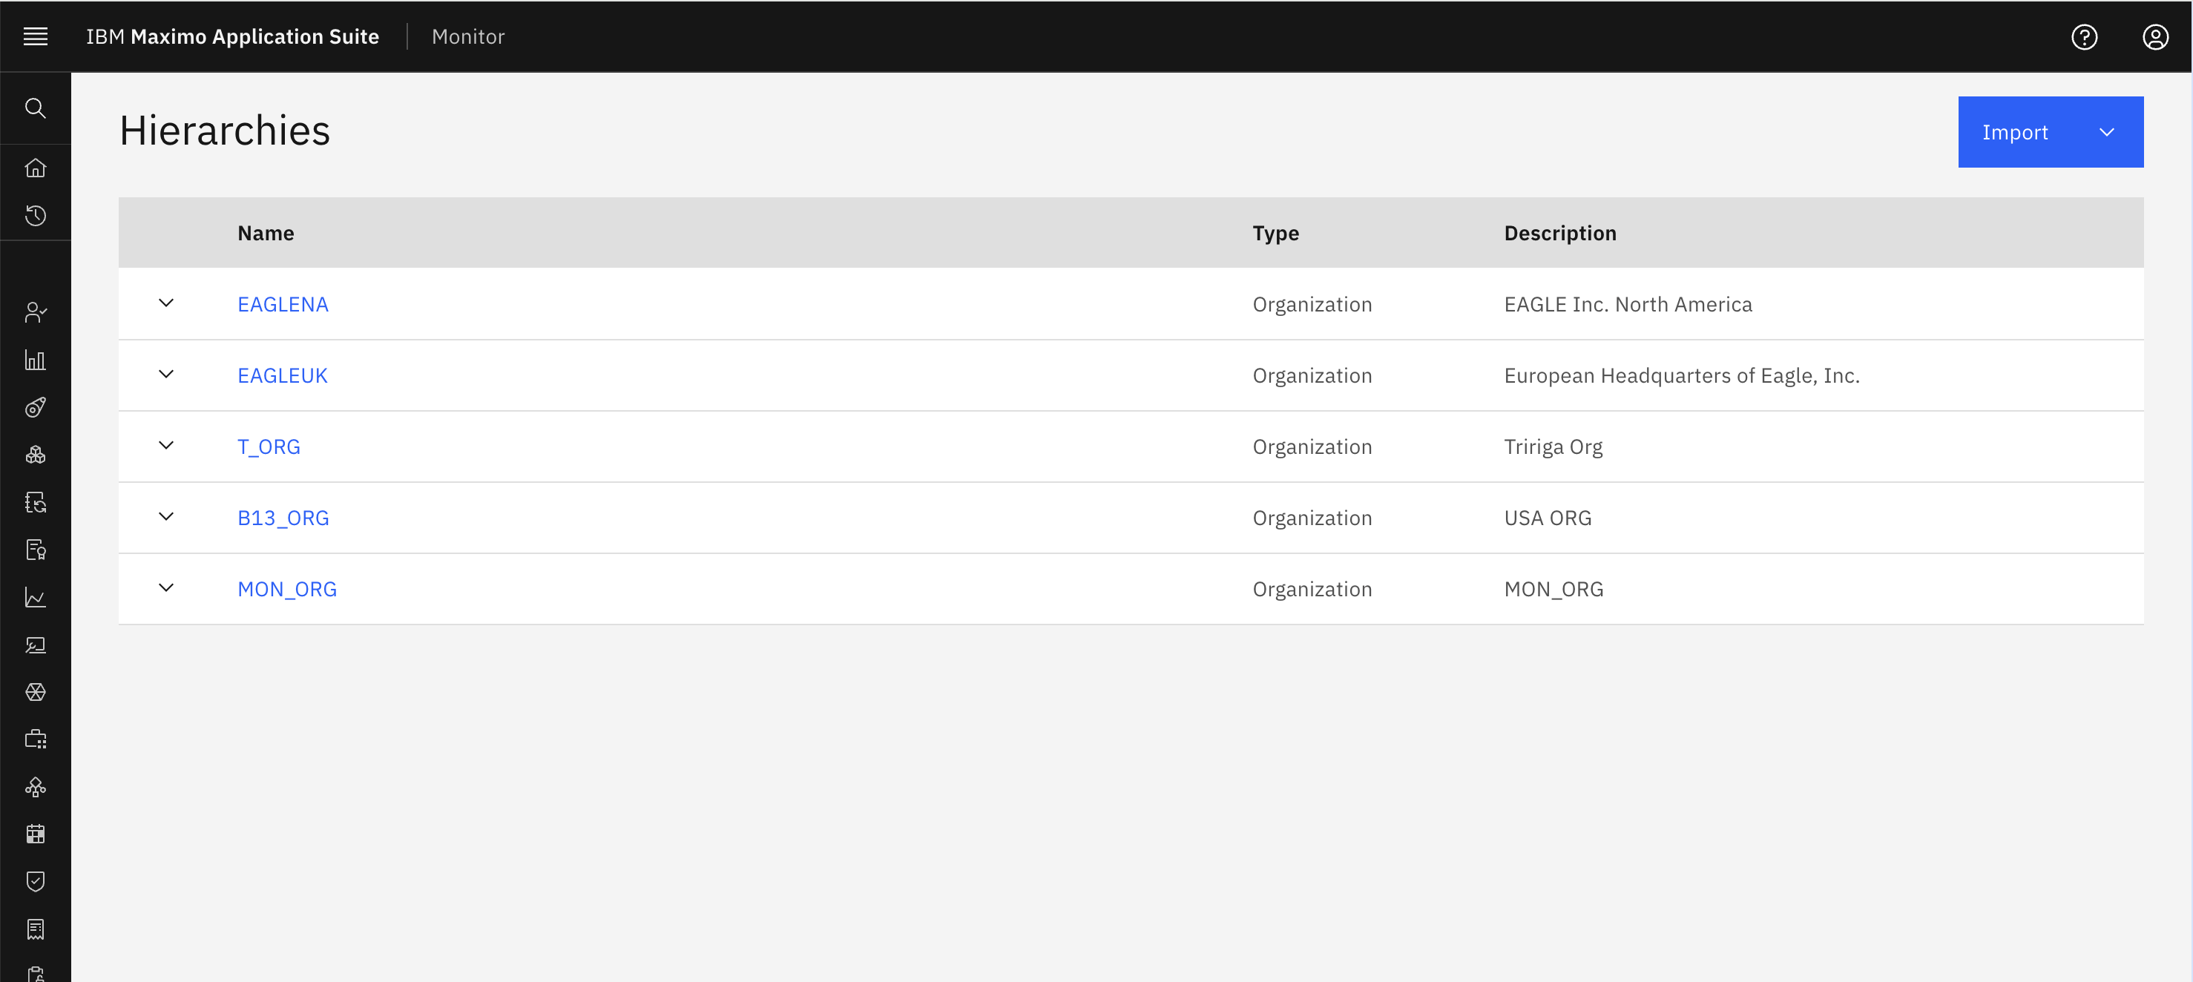
Task: Open the receipt sidebar icon
Action: point(35,929)
